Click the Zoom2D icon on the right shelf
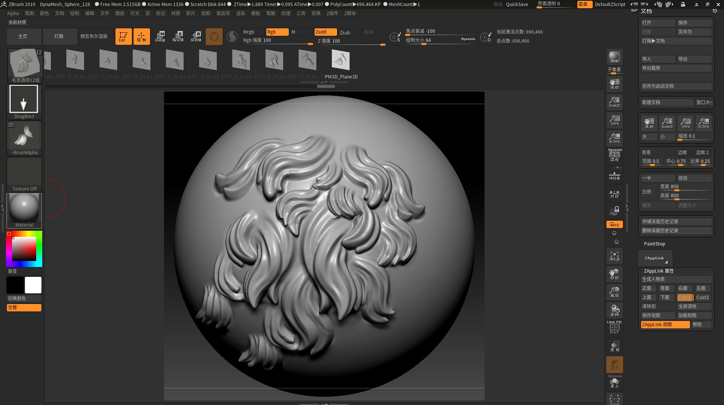The image size is (724, 405). (x=614, y=102)
